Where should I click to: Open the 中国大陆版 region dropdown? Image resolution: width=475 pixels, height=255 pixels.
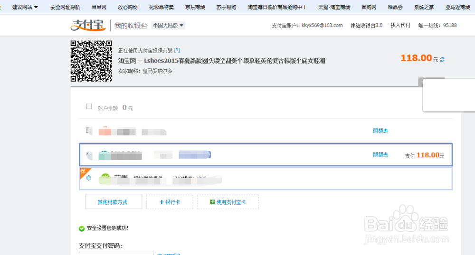coord(168,26)
